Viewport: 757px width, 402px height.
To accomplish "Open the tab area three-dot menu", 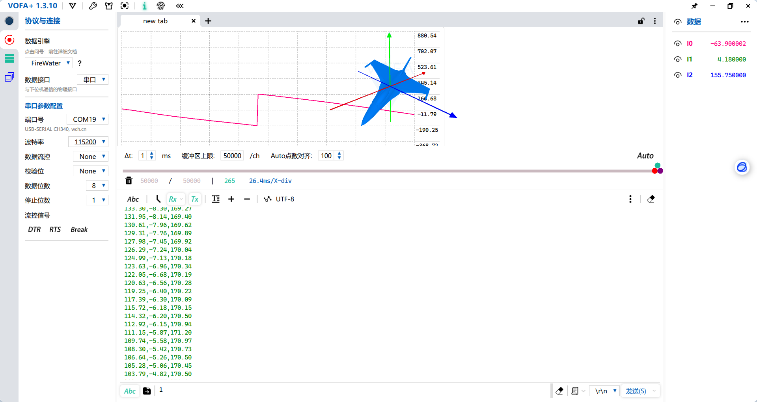I will [655, 21].
